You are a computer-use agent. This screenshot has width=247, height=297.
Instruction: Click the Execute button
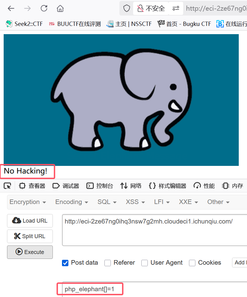pos(30,252)
